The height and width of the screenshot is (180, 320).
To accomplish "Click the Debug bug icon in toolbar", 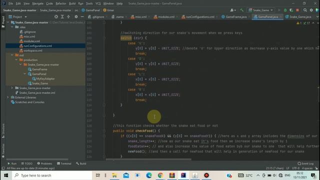I will [x=285, y=10].
